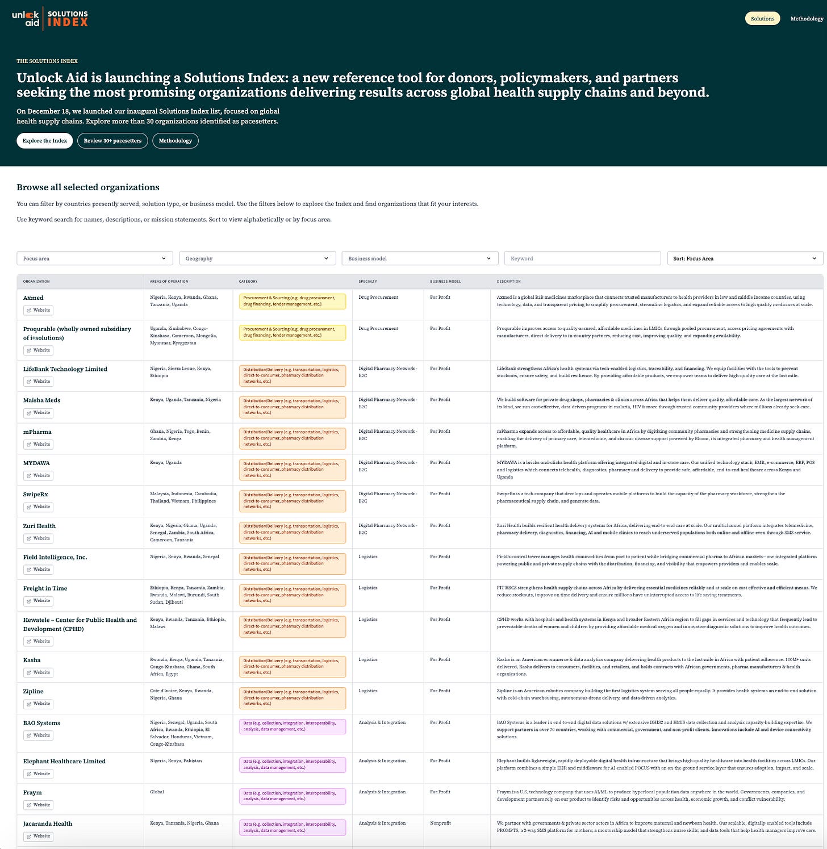Viewport: 827px width, 849px height.
Task: Click the Business Model column header
Action: pyautogui.click(x=445, y=282)
